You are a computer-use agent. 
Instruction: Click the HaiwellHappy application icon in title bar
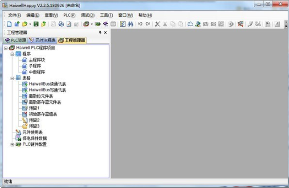pos(4,5)
